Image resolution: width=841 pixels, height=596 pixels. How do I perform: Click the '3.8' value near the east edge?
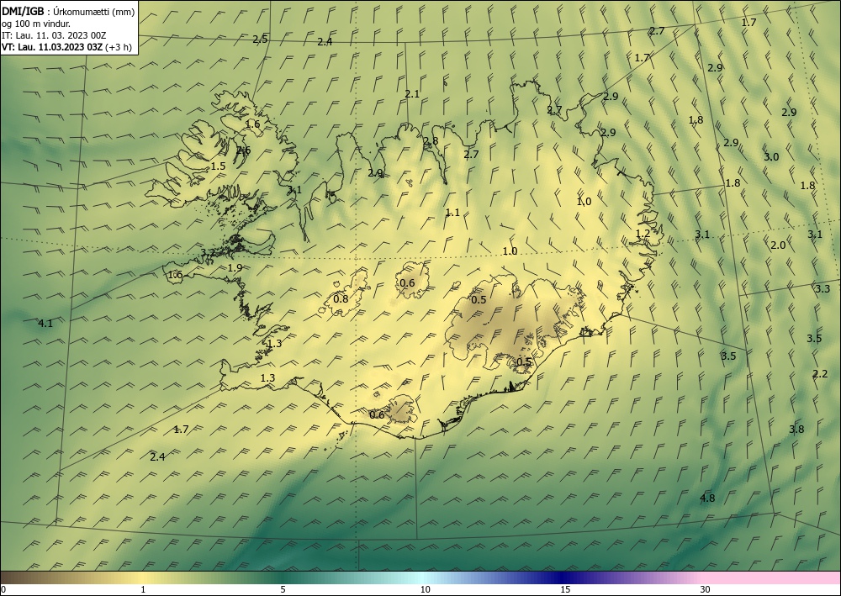click(x=796, y=429)
